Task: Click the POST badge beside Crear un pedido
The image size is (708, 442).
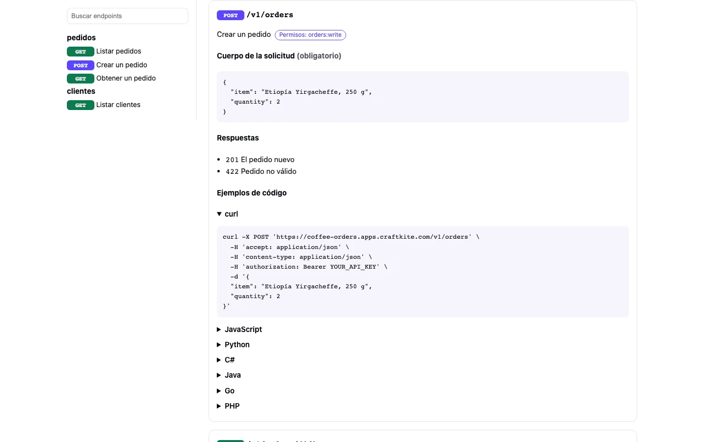Action: click(81, 65)
